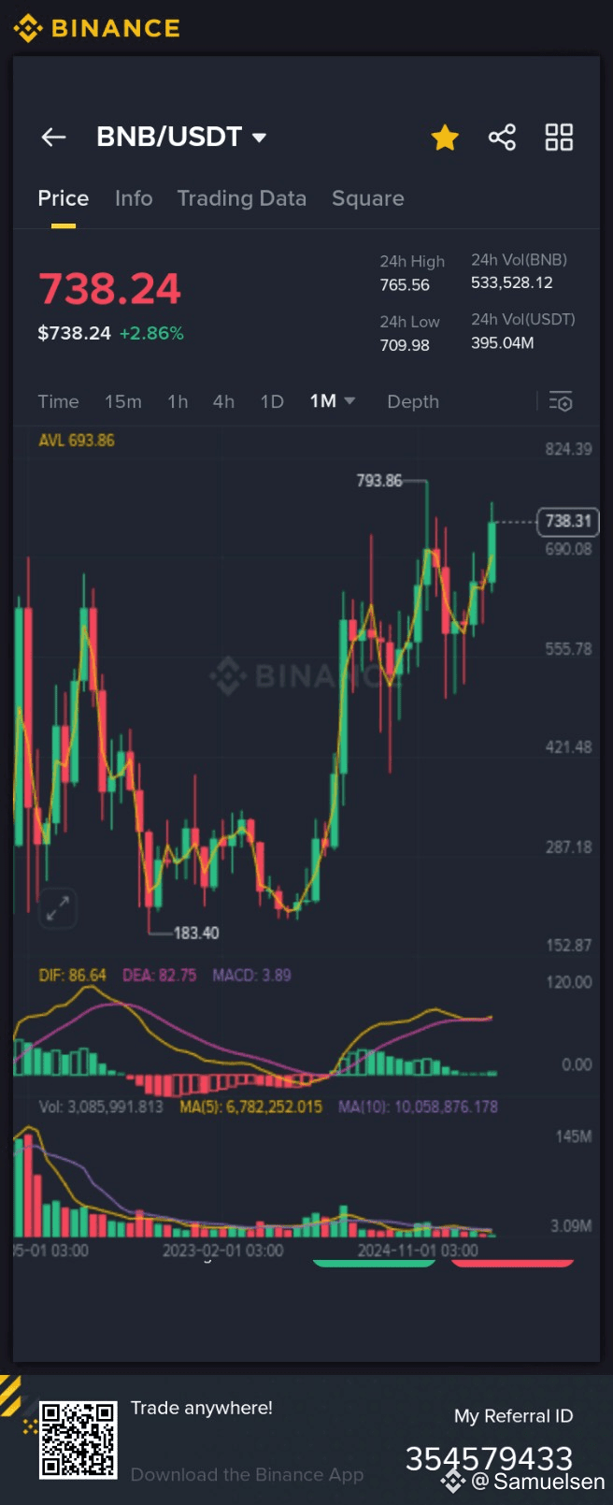Select the Time chart view

coord(58,401)
